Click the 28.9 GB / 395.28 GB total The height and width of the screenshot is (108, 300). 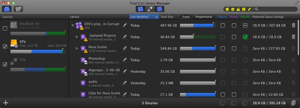[x=269, y=103]
